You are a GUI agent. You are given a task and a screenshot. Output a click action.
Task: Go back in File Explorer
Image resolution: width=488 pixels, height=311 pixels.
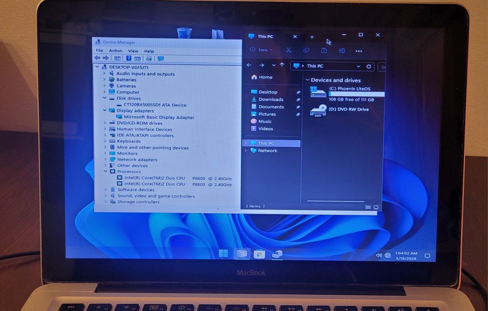249,65
